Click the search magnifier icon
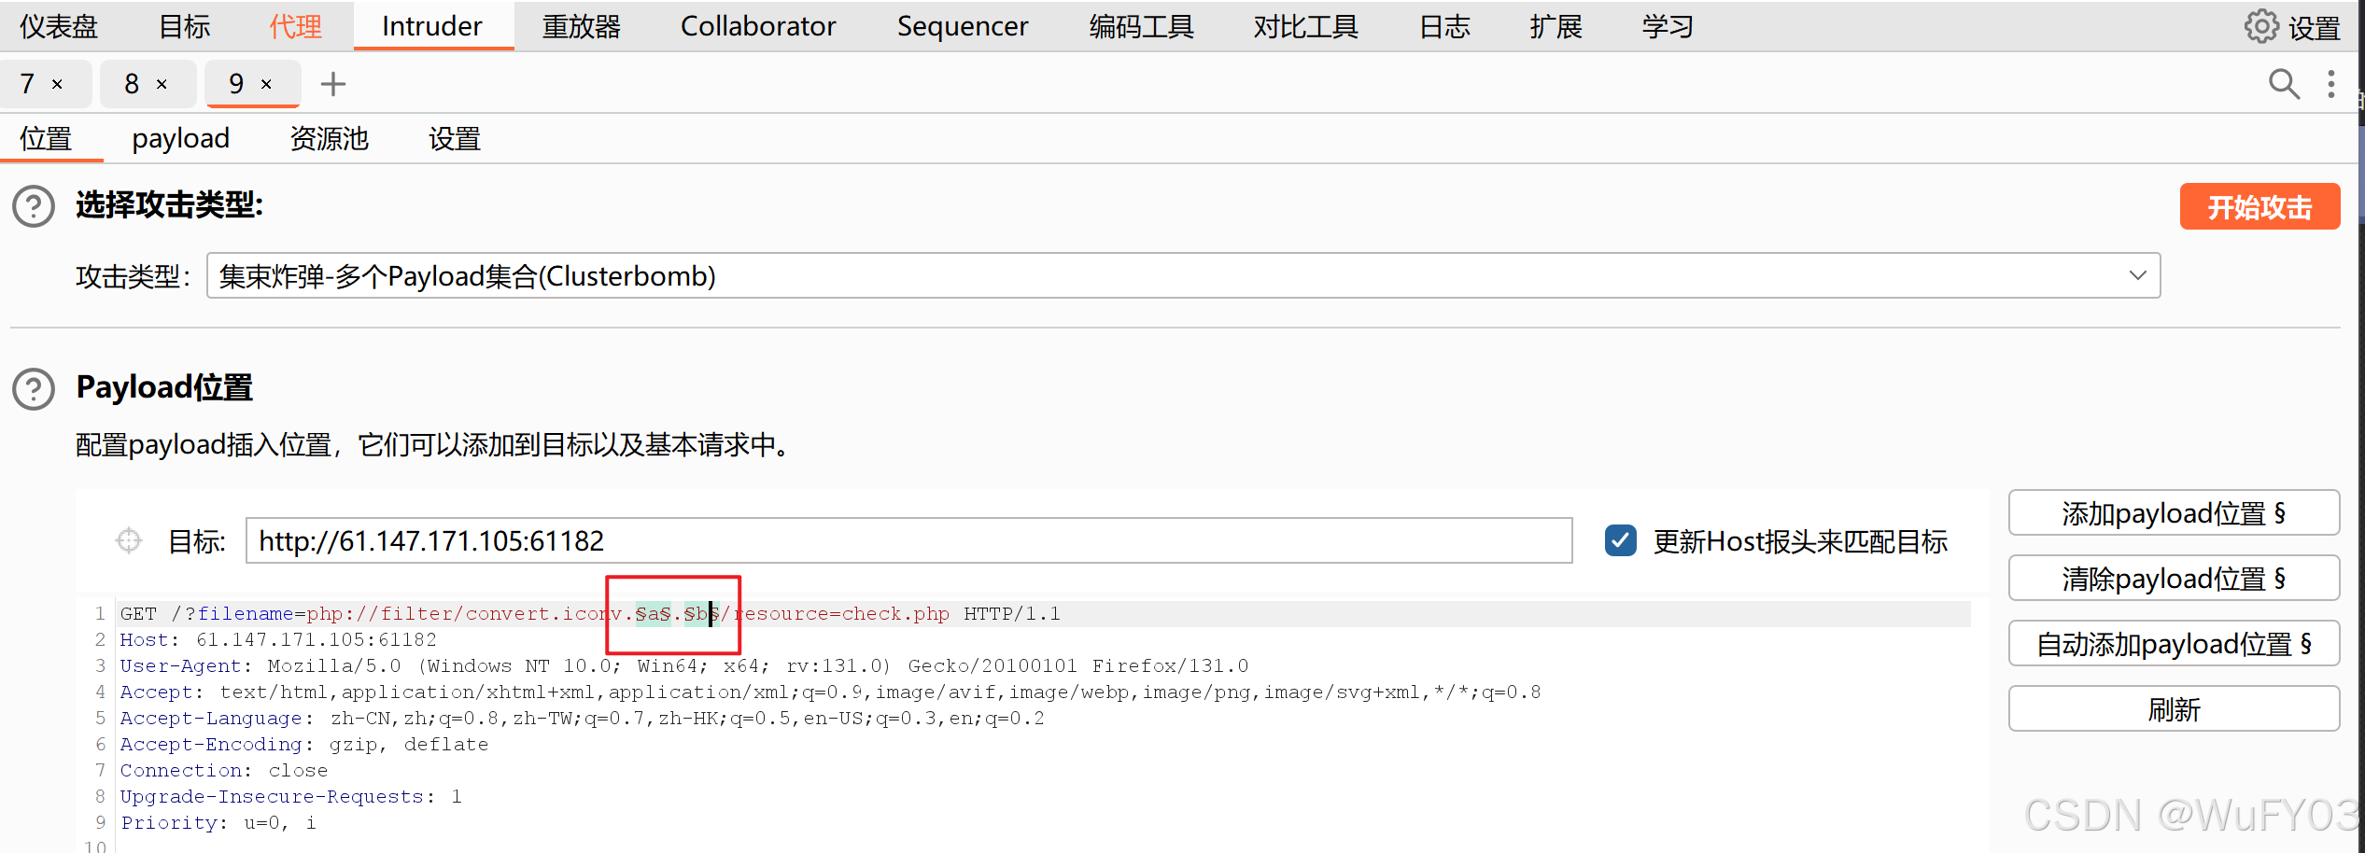Screen dimensions: 2365x853 [x=2283, y=84]
